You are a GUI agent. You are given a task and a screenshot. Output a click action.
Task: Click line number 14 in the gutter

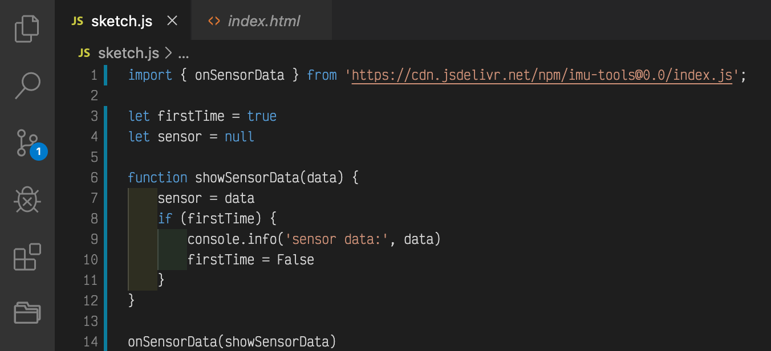coord(91,342)
